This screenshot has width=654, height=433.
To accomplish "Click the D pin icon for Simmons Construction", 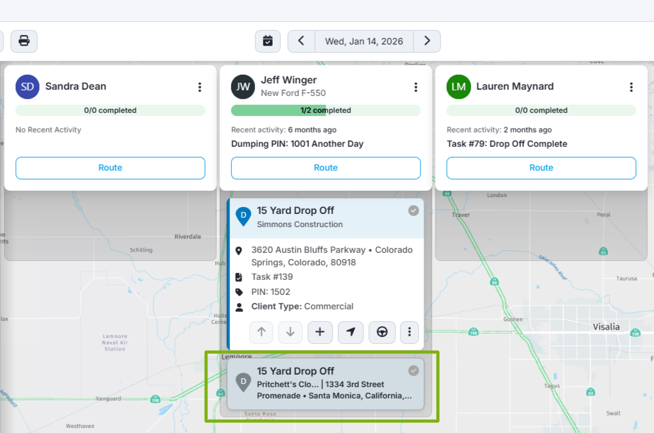I will [x=244, y=216].
